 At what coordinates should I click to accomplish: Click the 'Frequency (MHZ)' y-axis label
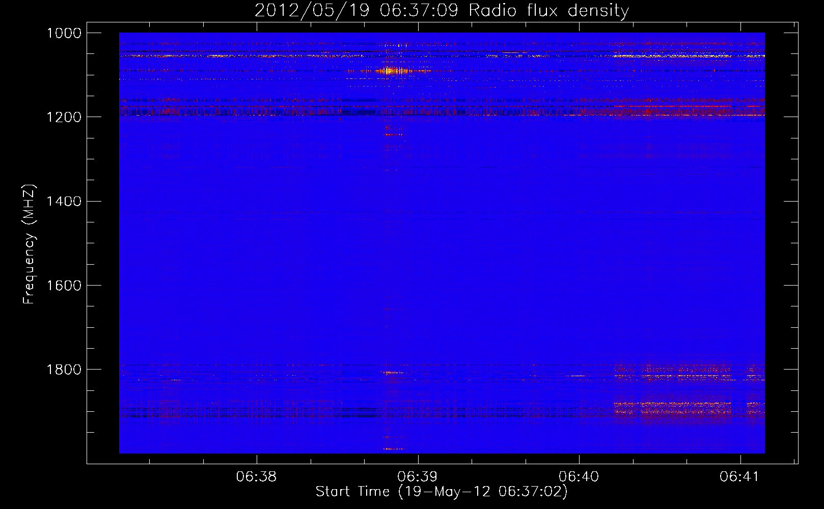coord(29,244)
